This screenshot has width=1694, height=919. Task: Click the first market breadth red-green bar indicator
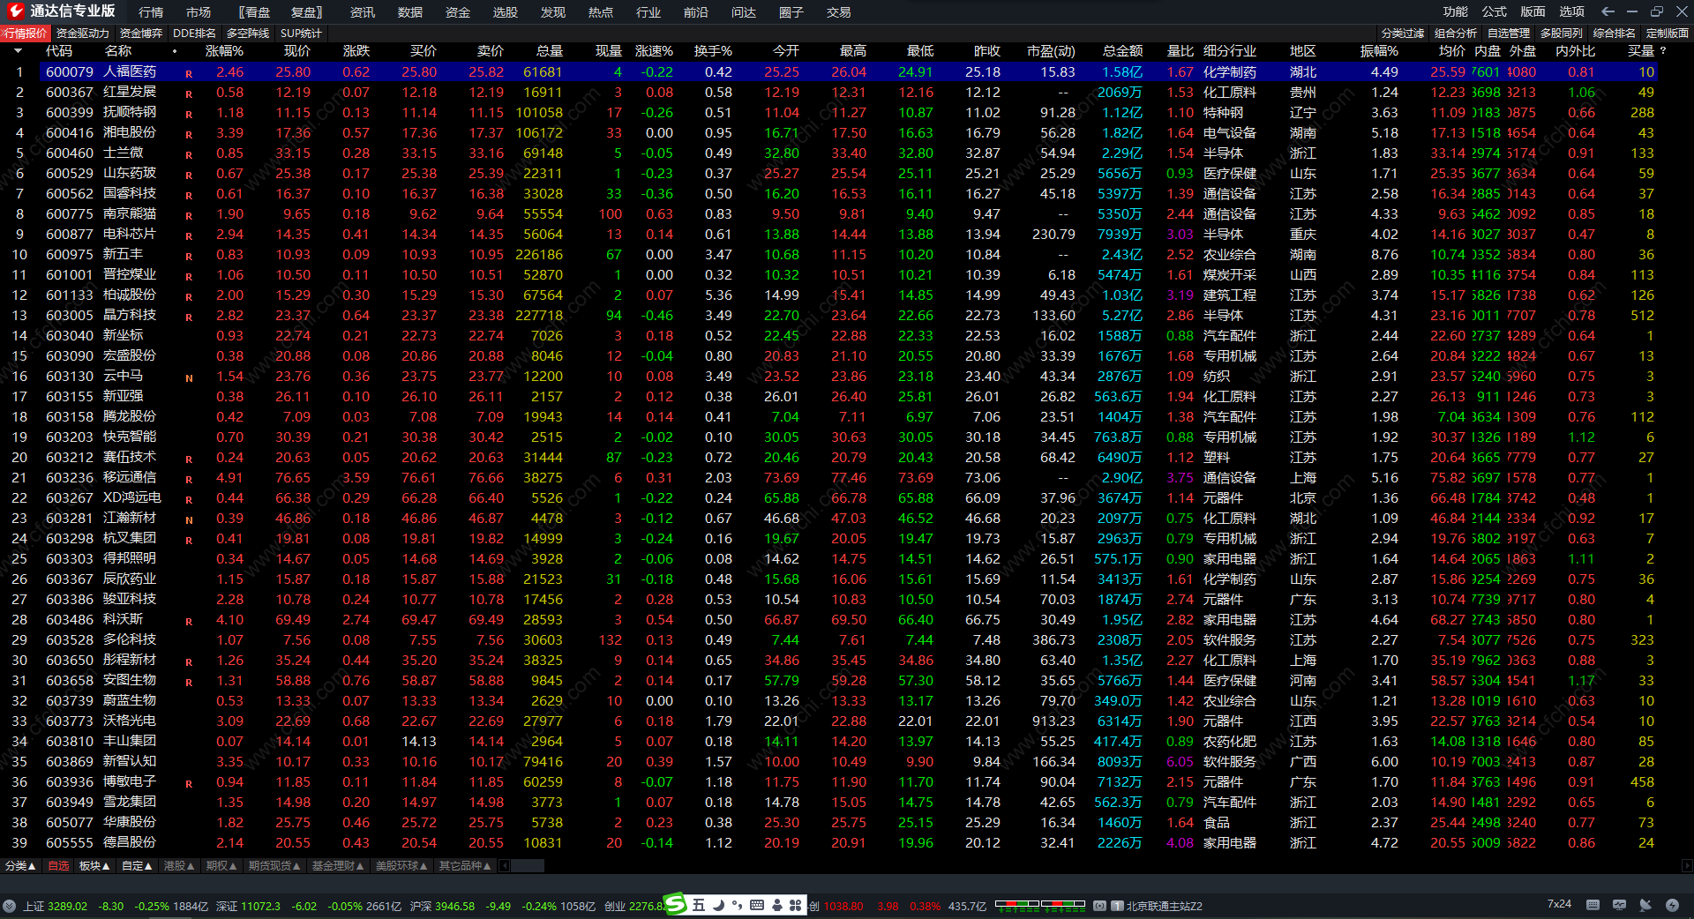coord(1017,904)
